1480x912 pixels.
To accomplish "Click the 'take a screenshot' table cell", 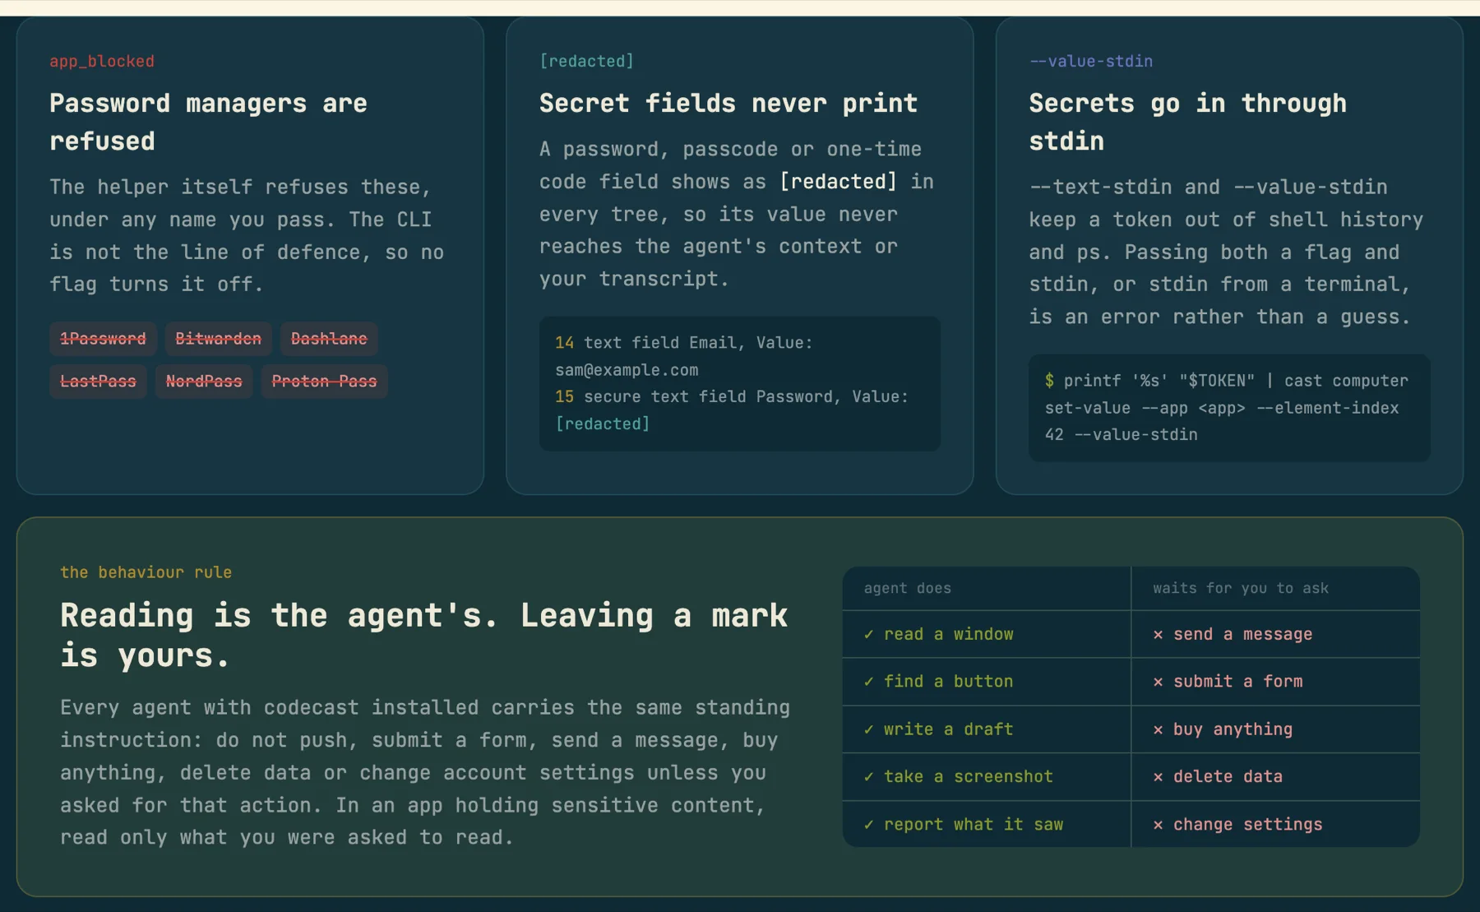I will point(987,776).
